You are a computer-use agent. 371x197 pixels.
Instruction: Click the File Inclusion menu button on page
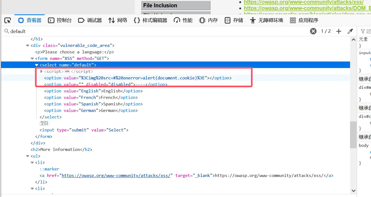pos(176,5)
